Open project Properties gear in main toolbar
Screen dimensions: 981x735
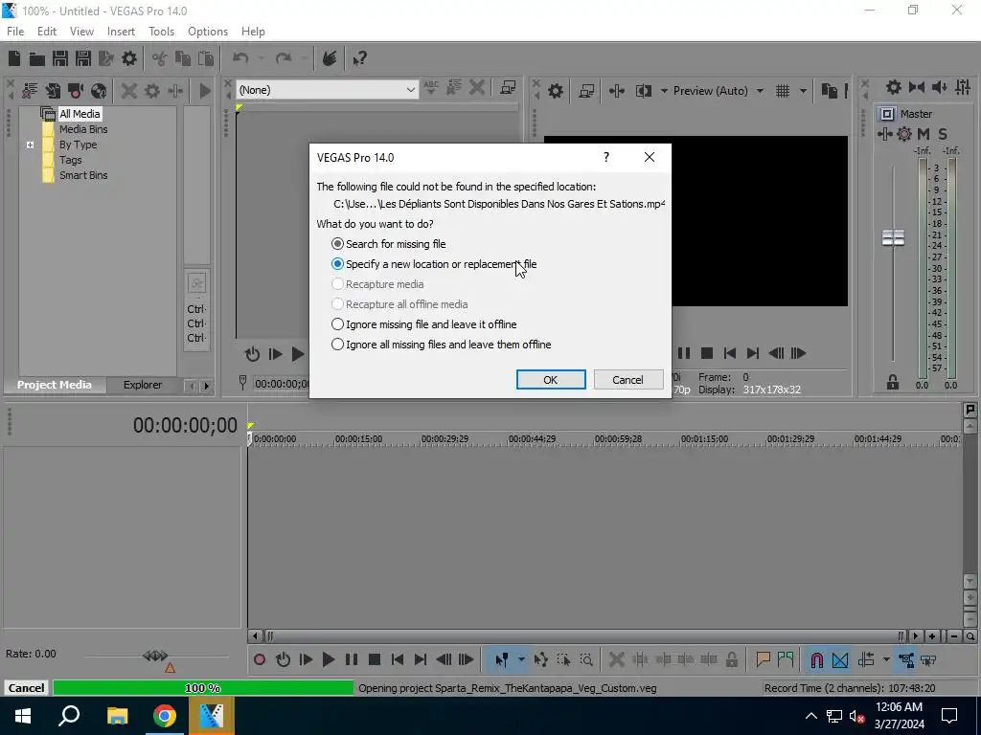129,58
